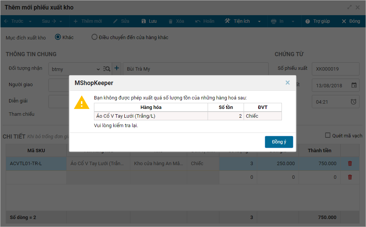Click the Lưu save disk icon

click(144, 21)
